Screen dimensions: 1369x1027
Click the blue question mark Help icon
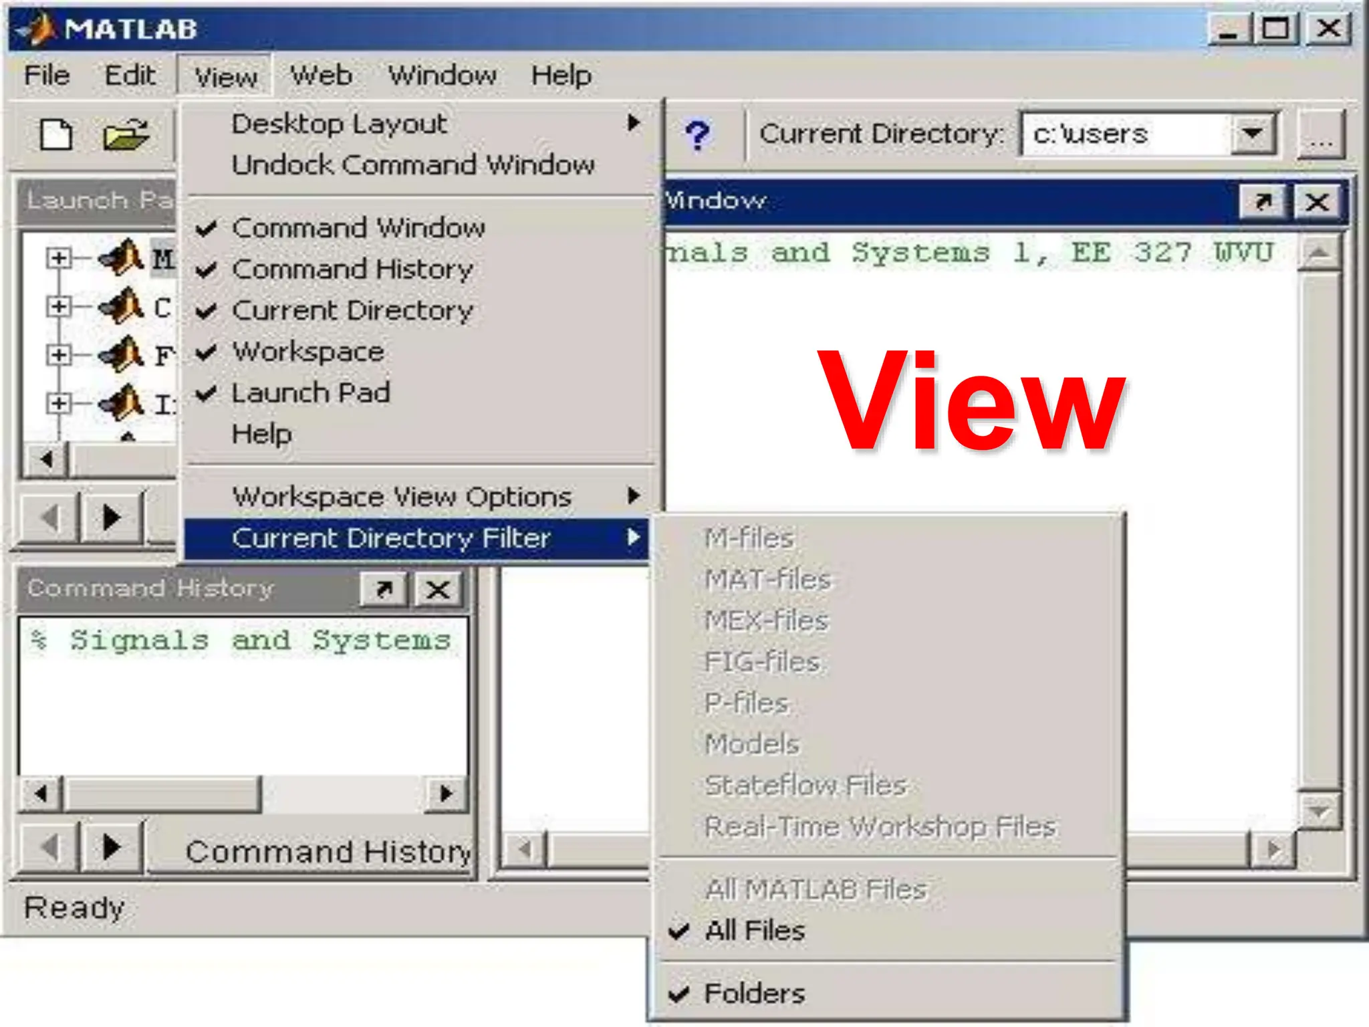[697, 136]
